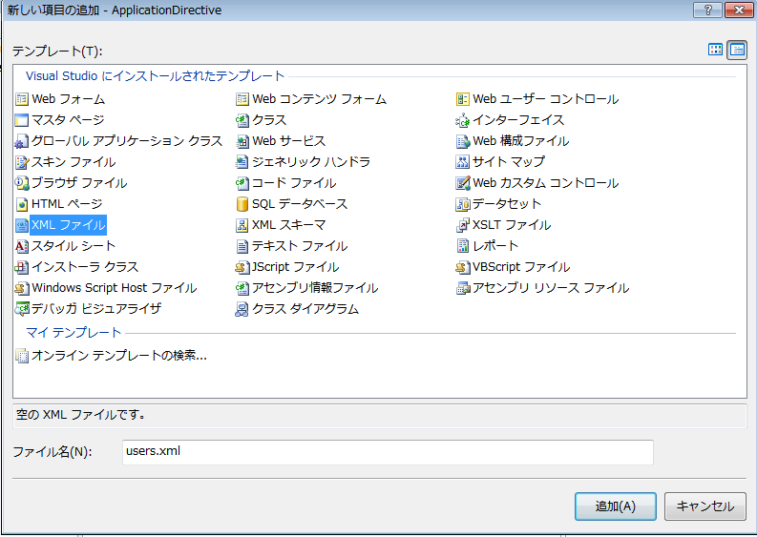Screen dimensions: 757x537
Task: Click the 'Windows Script Host ファイル' text
Action: click(115, 288)
